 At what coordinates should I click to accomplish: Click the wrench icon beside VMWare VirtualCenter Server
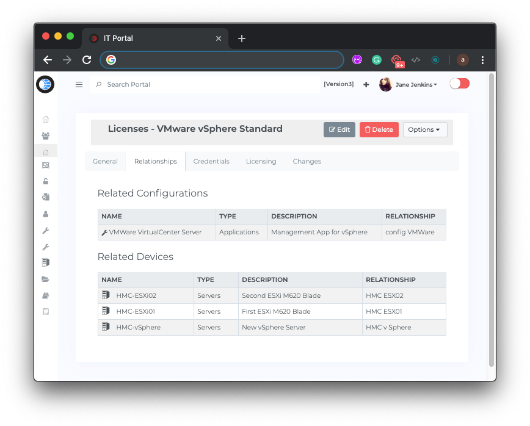[104, 232]
